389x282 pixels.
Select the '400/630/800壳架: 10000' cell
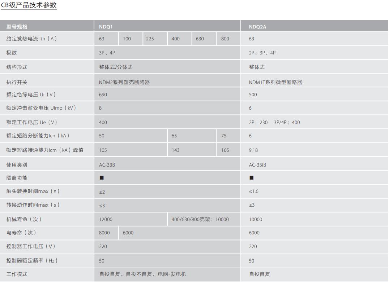click(204, 219)
